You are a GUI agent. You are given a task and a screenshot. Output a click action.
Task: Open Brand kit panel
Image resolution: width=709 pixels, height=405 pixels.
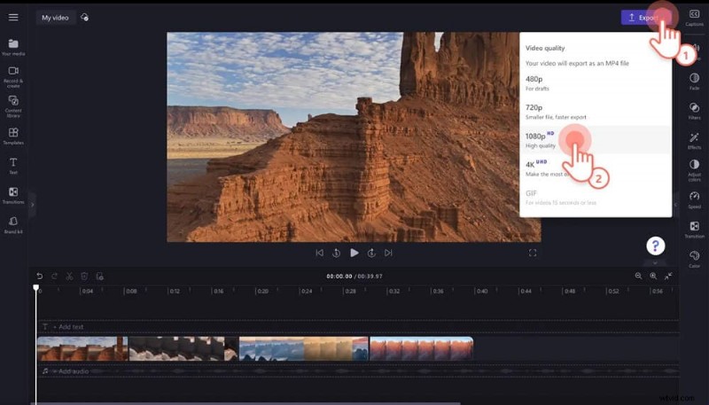pyautogui.click(x=13, y=225)
